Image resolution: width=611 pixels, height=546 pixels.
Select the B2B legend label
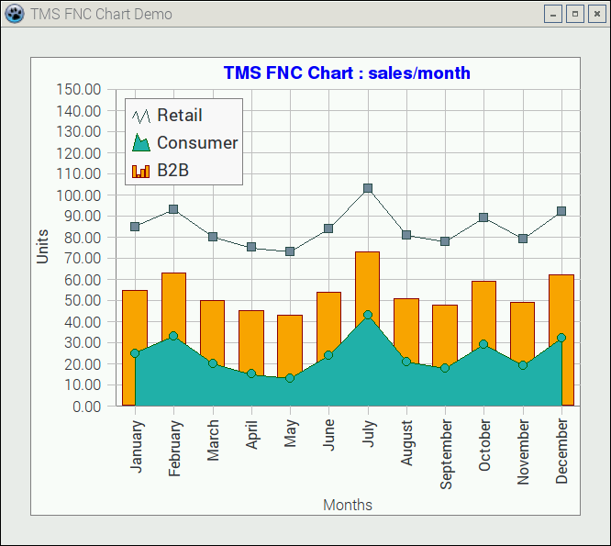click(x=173, y=171)
